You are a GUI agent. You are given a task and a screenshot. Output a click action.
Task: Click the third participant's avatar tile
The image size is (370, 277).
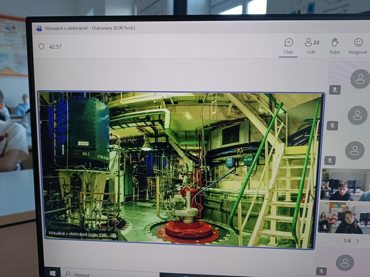[x=355, y=150]
